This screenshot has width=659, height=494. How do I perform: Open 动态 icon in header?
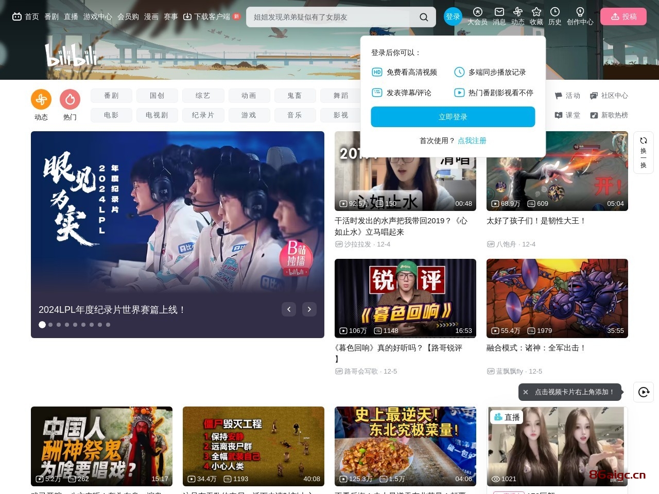point(518,16)
